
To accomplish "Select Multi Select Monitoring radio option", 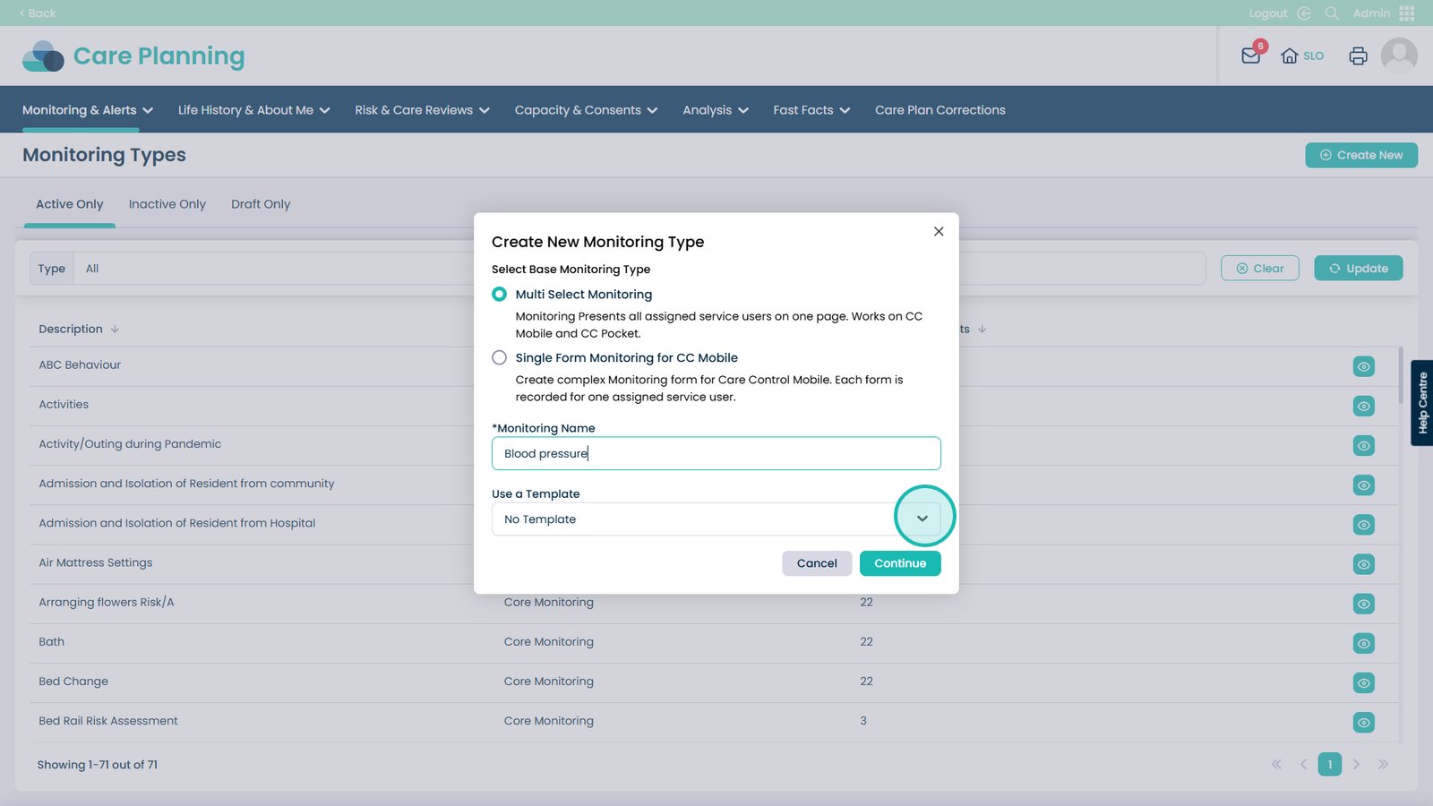I will point(500,295).
